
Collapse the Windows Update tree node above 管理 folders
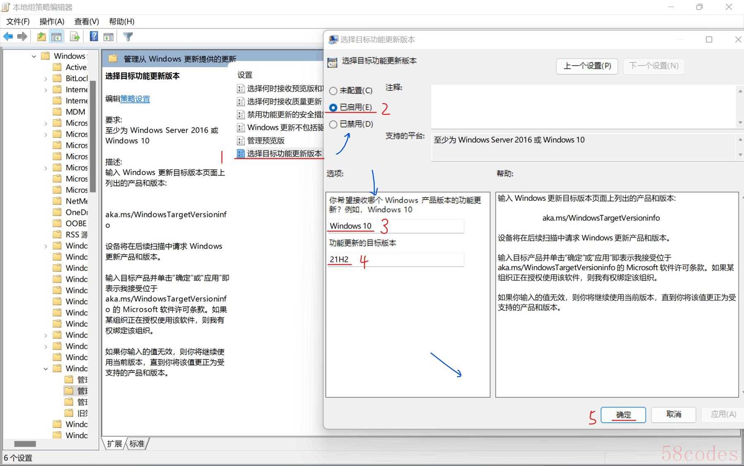(x=46, y=369)
